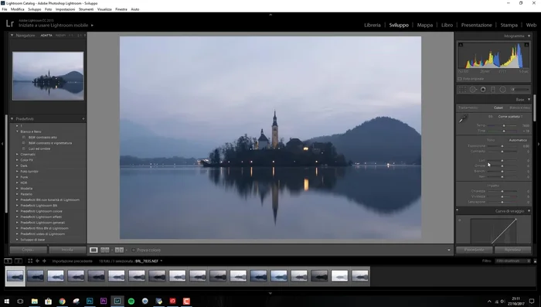
Task: Toggle shadow clipping indicator in histogram
Action: coord(461,45)
